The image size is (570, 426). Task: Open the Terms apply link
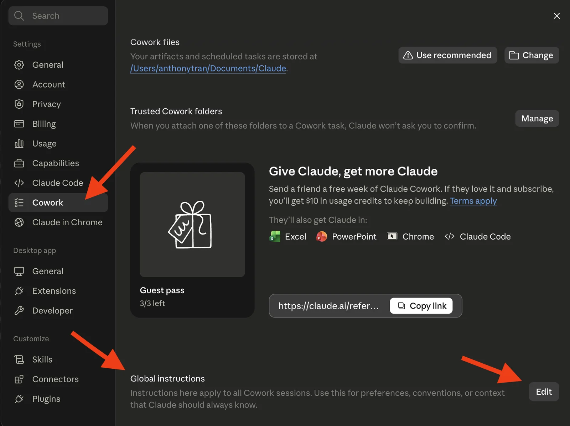tap(473, 201)
